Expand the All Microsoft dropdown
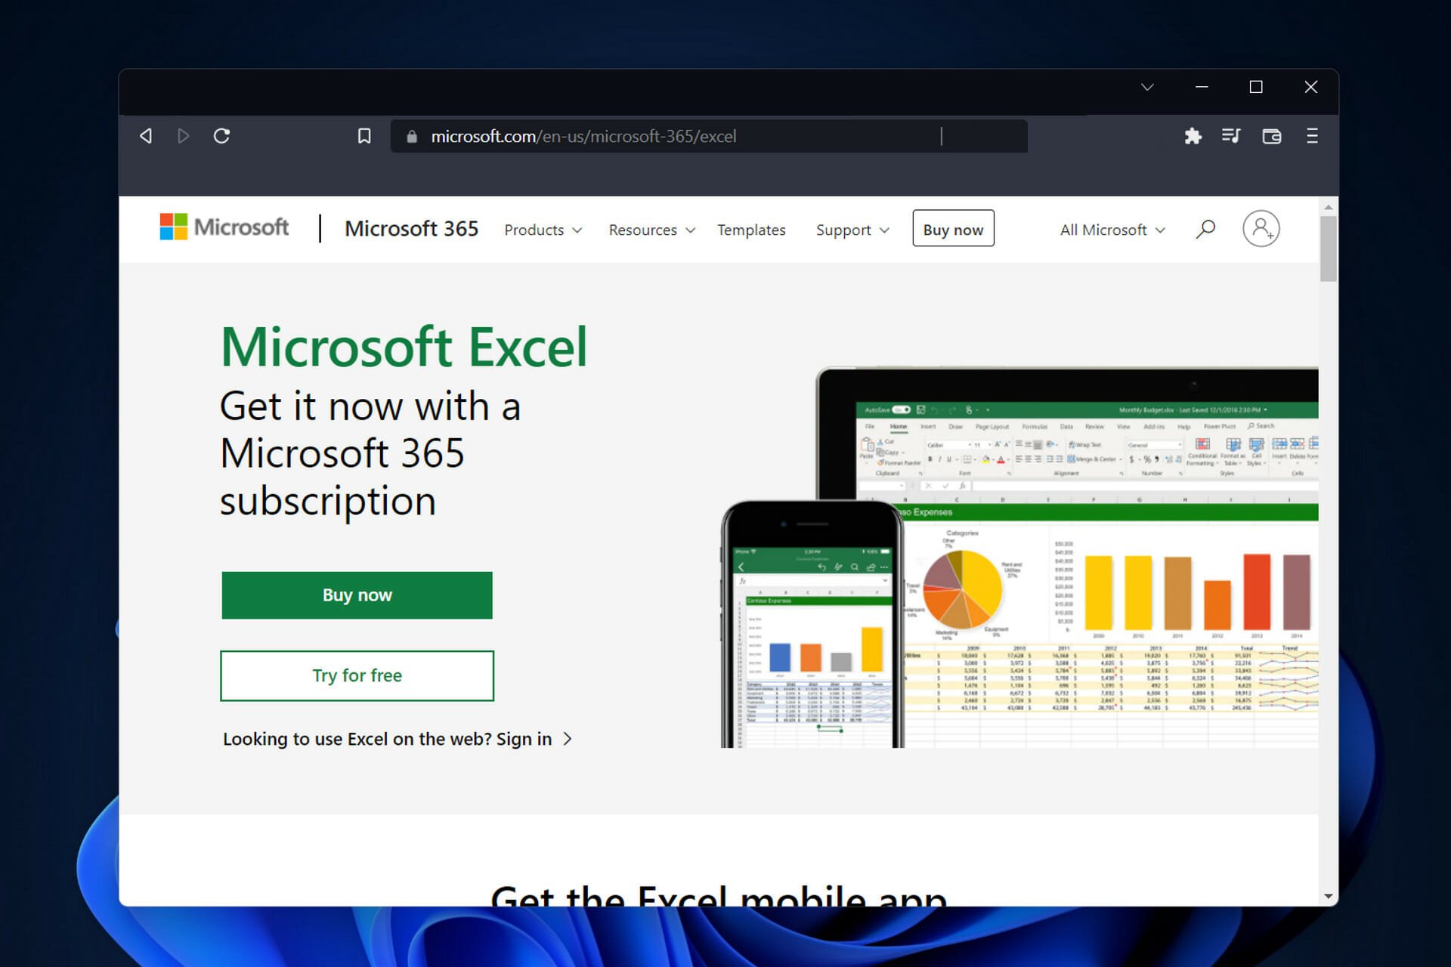Screen dimensions: 1451x967 pos(1112,230)
